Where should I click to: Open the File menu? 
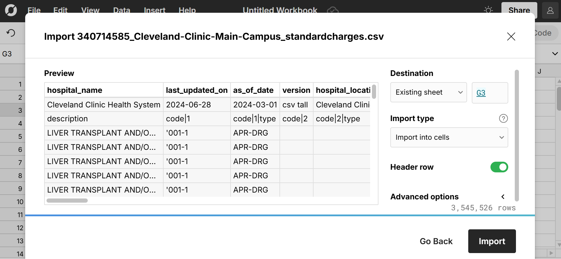(34, 10)
